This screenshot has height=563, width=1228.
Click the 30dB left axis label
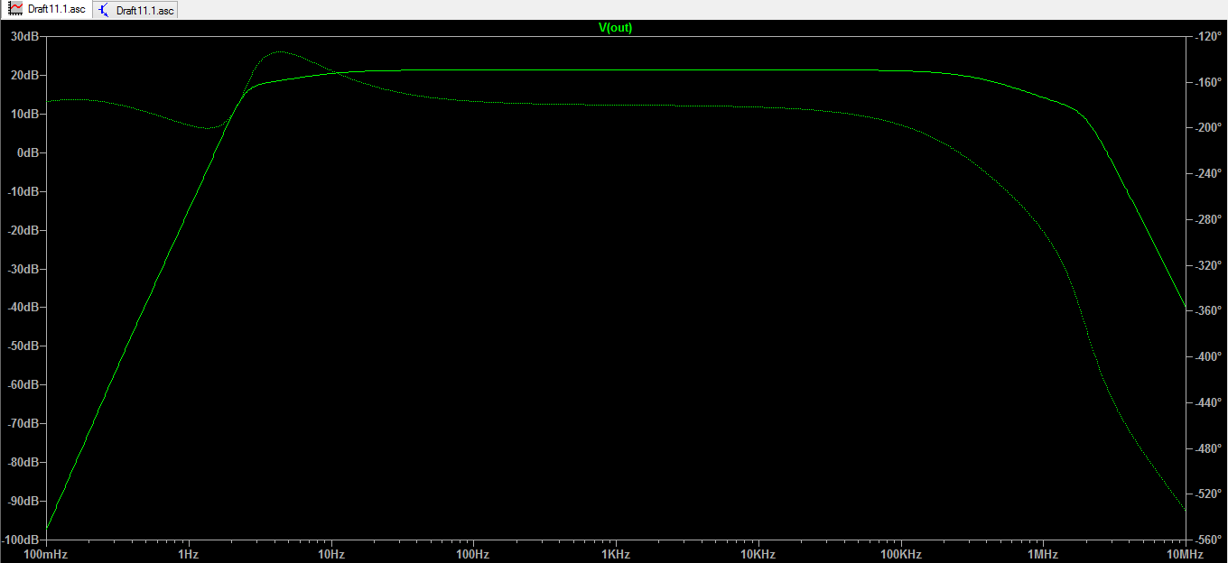(x=24, y=37)
